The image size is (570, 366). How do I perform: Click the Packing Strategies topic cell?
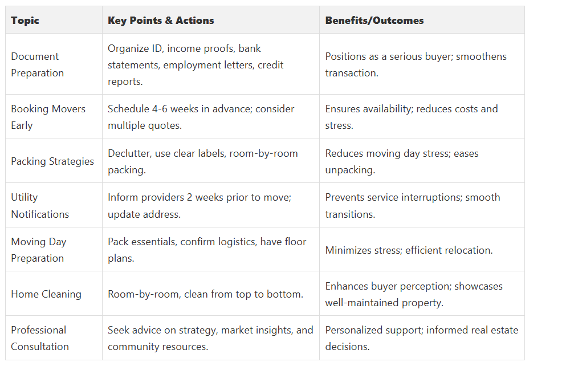[52, 161]
